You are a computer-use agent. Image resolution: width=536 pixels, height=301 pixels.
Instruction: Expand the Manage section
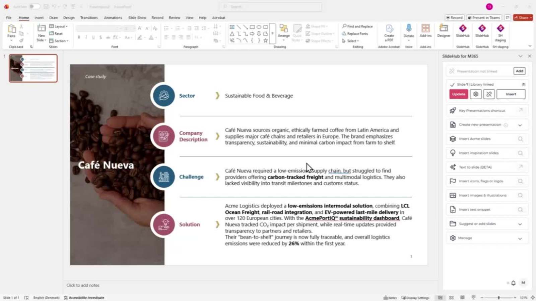point(520,238)
